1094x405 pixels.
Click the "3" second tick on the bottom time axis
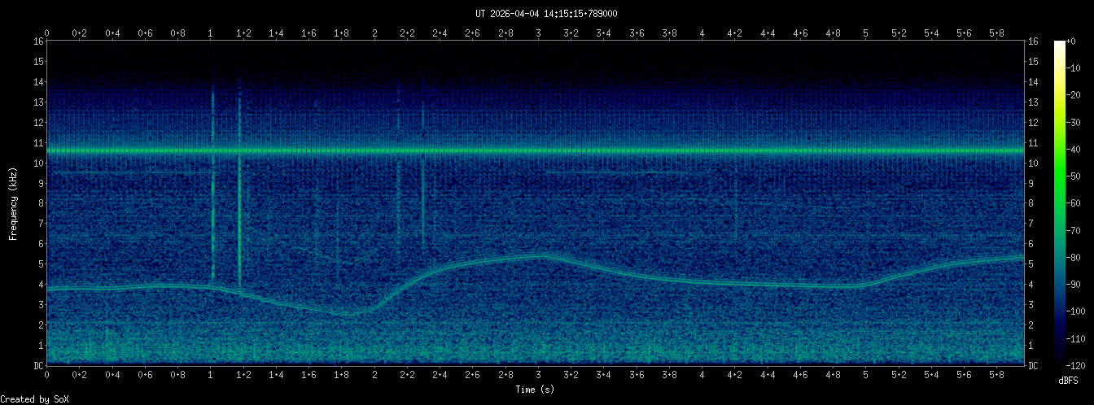click(x=538, y=375)
